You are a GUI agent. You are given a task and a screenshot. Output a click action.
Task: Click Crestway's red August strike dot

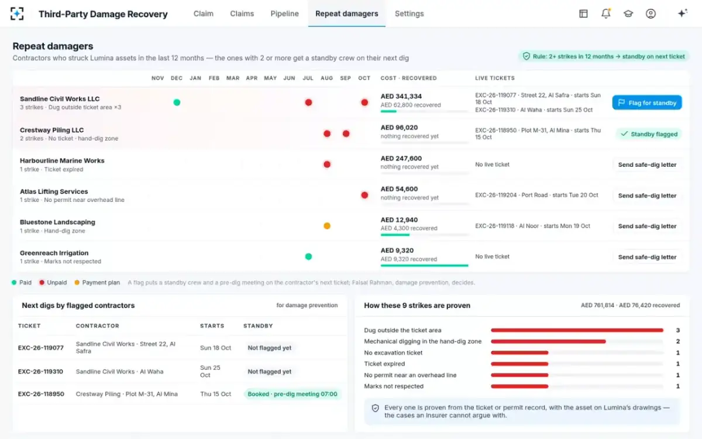click(327, 133)
